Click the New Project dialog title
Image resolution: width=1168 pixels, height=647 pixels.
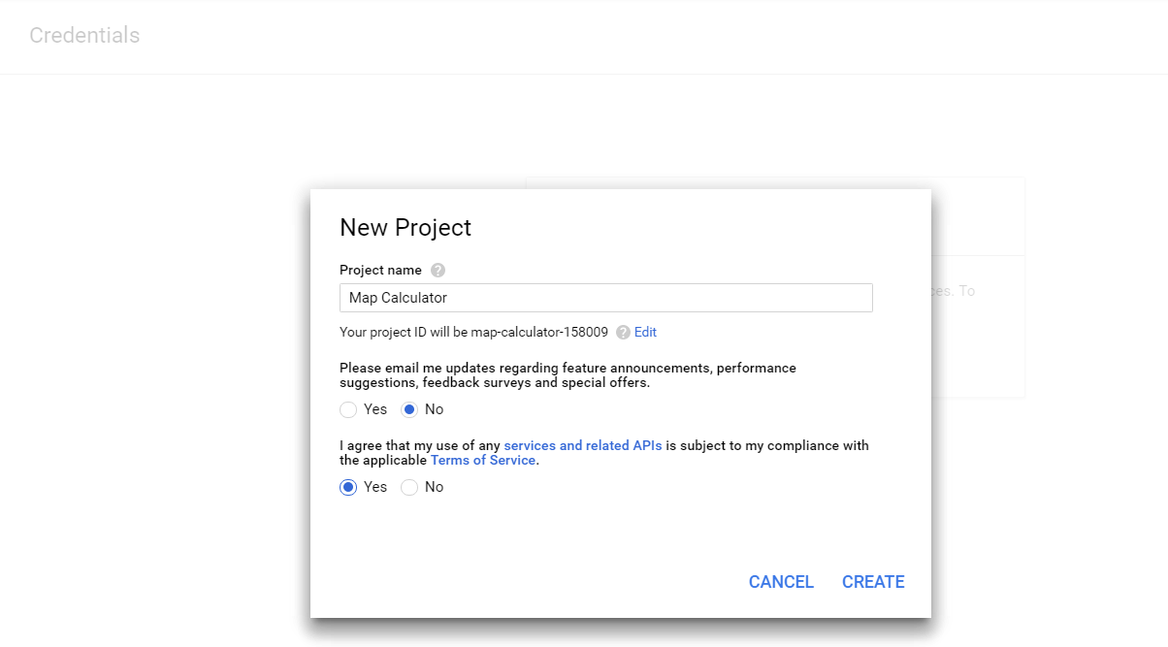[406, 227]
